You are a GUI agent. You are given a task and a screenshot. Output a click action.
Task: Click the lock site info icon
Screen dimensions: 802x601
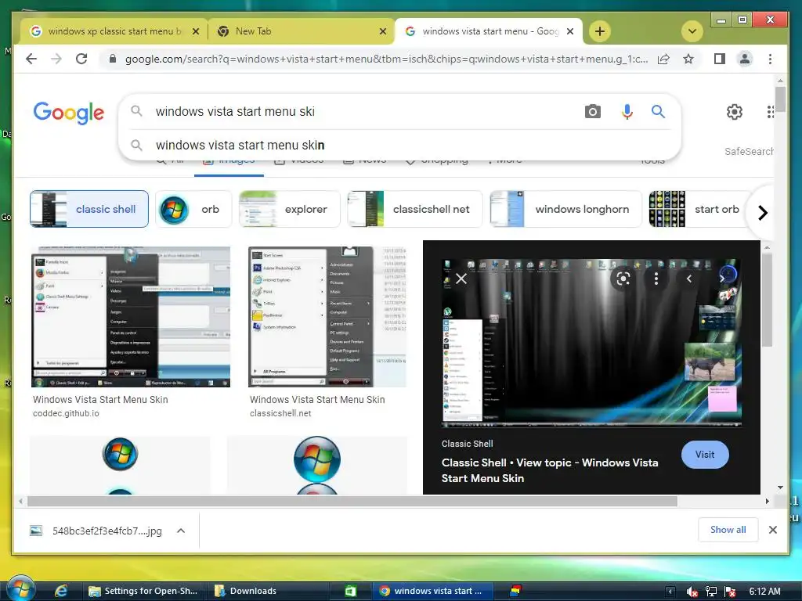pyautogui.click(x=113, y=59)
